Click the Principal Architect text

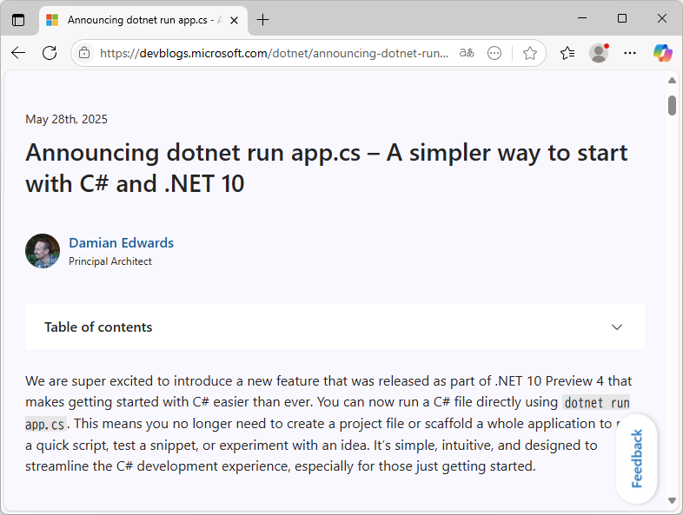point(110,261)
